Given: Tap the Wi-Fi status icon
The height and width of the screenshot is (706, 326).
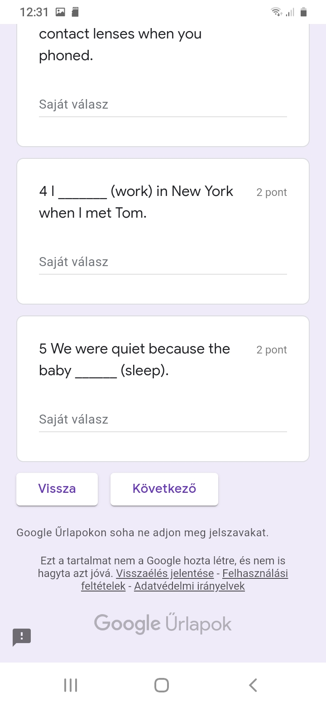Looking at the screenshot, I should pos(276,12).
